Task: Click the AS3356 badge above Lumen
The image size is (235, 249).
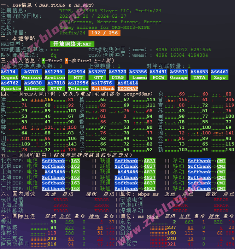Action: click(x=138, y=72)
